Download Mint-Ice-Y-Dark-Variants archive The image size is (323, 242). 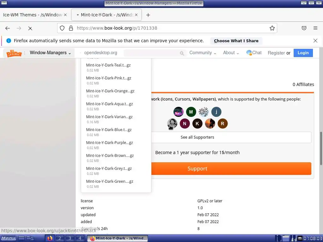click(x=109, y=117)
